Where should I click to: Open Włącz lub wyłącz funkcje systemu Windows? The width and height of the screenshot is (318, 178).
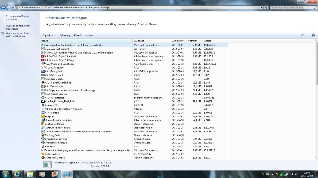coord(19,35)
